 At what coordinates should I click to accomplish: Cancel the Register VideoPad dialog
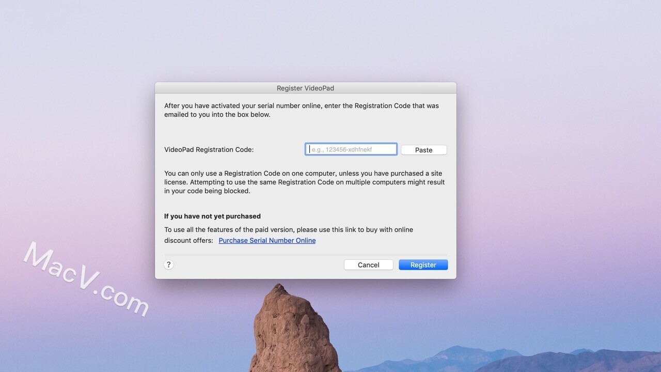[368, 265]
